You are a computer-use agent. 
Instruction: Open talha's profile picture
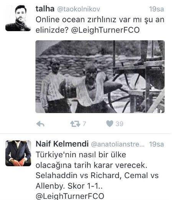(18, 18)
